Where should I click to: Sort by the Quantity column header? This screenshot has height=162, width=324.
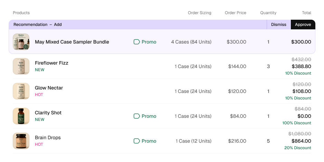click(268, 13)
